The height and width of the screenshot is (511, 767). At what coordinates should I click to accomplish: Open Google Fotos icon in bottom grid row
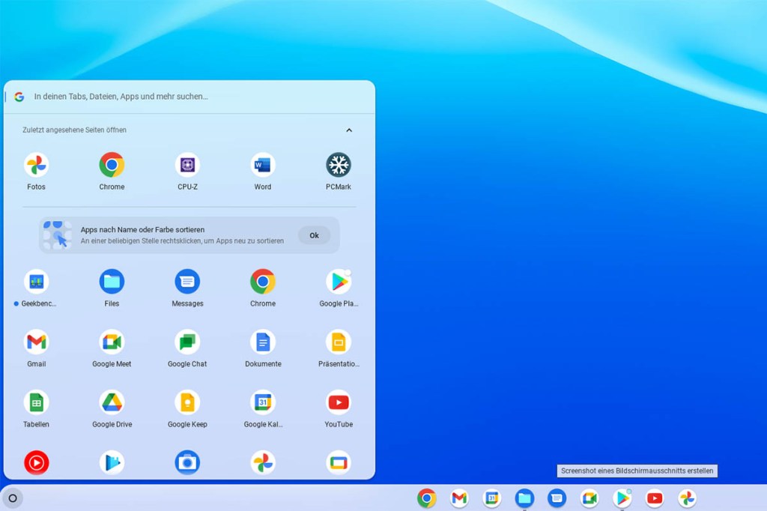[263, 462]
